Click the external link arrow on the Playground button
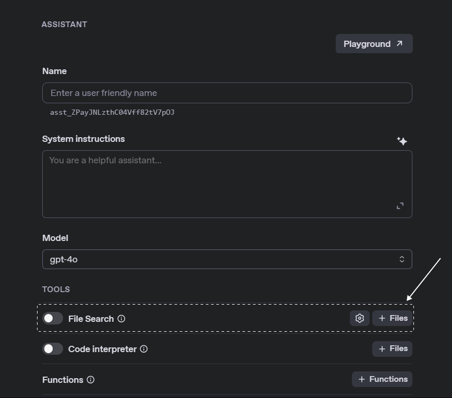Screen dimensions: 452x398 pos(399,44)
